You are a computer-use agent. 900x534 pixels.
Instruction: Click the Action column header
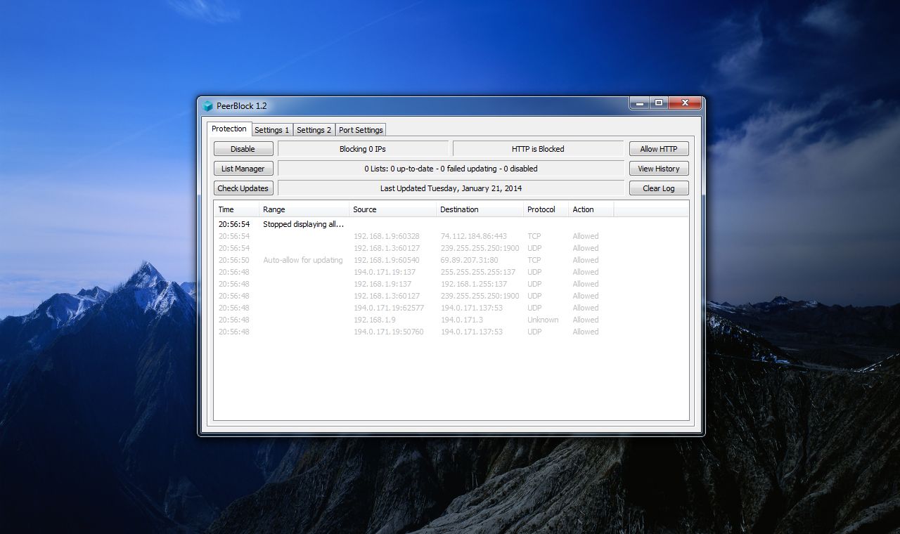[589, 209]
